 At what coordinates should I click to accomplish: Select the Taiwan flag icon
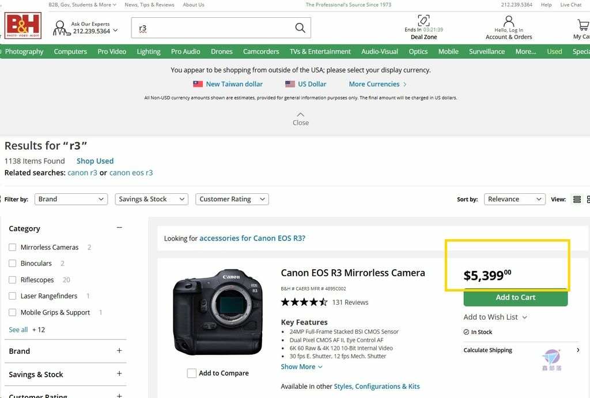click(198, 84)
